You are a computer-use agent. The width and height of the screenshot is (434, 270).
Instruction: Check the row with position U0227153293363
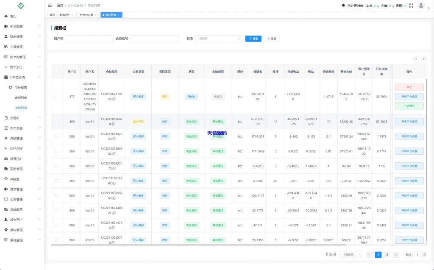pos(57,196)
